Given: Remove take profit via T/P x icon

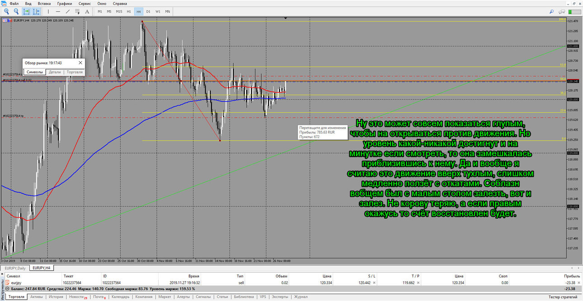Looking at the screenshot, I should (x=418, y=282).
